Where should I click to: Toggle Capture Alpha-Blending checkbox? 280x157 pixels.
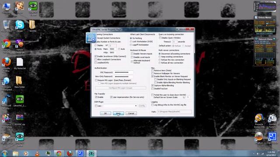point(153,85)
